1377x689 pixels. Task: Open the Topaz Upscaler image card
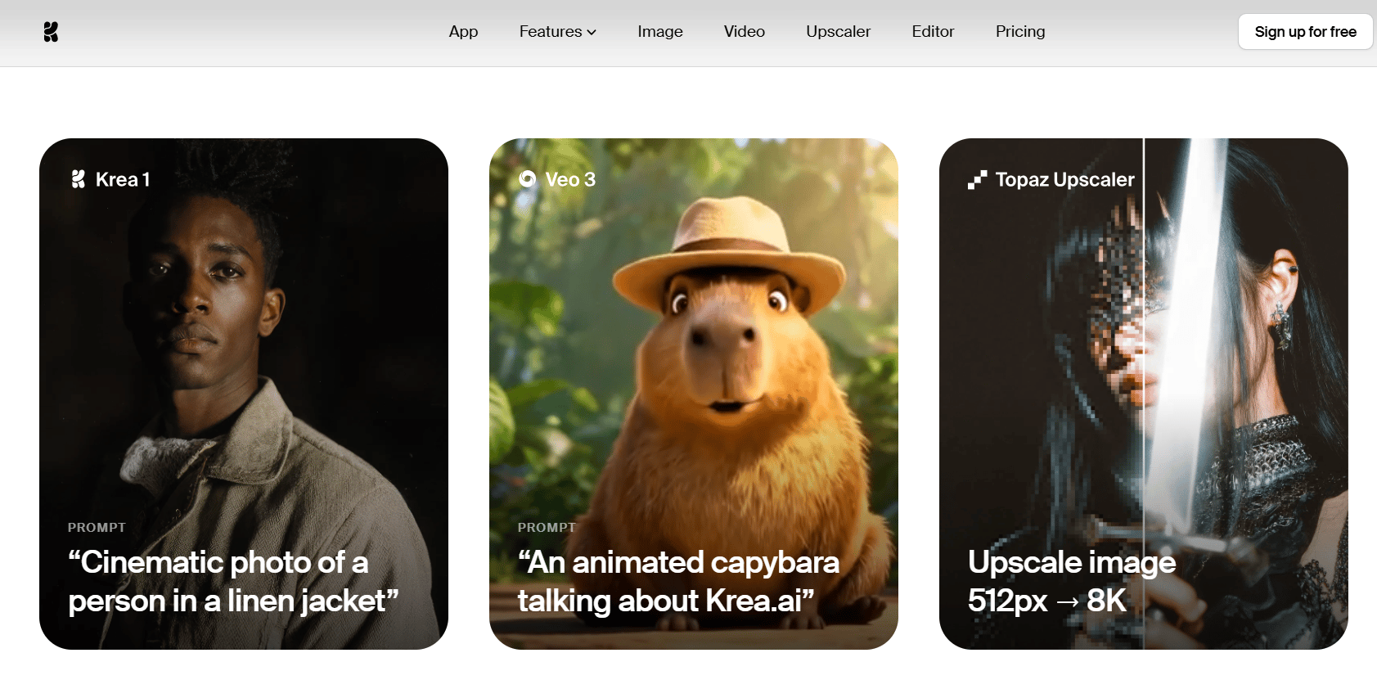tap(1144, 394)
